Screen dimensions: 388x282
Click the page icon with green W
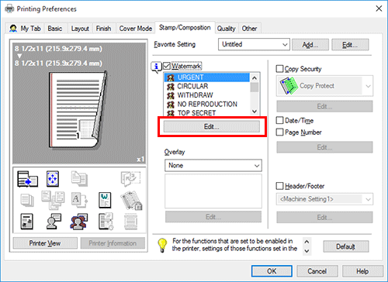click(x=105, y=200)
